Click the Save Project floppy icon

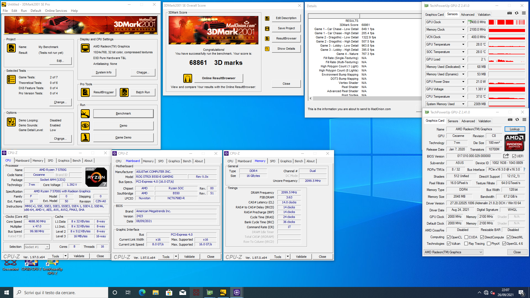(x=267, y=28)
